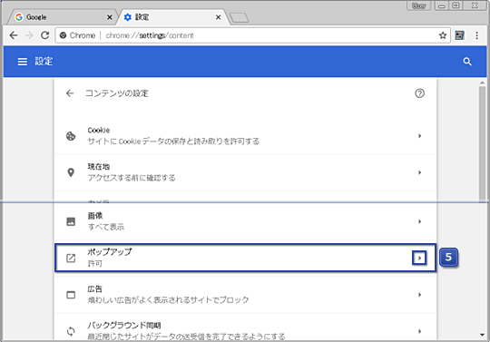Click the site info icon before Chrome label
This screenshot has width=490, height=342.
63,35
